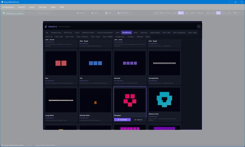
Task: Open the Trio preset thumbnail
Action: point(95,63)
